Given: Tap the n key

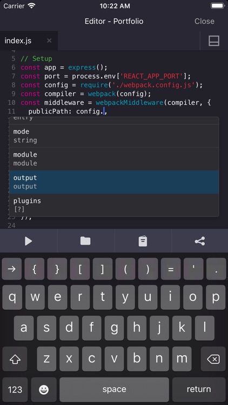Looking at the screenshot, I should click(159, 359).
